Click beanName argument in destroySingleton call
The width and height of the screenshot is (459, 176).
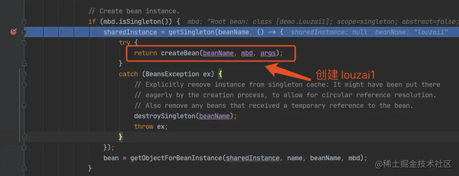click(x=214, y=116)
